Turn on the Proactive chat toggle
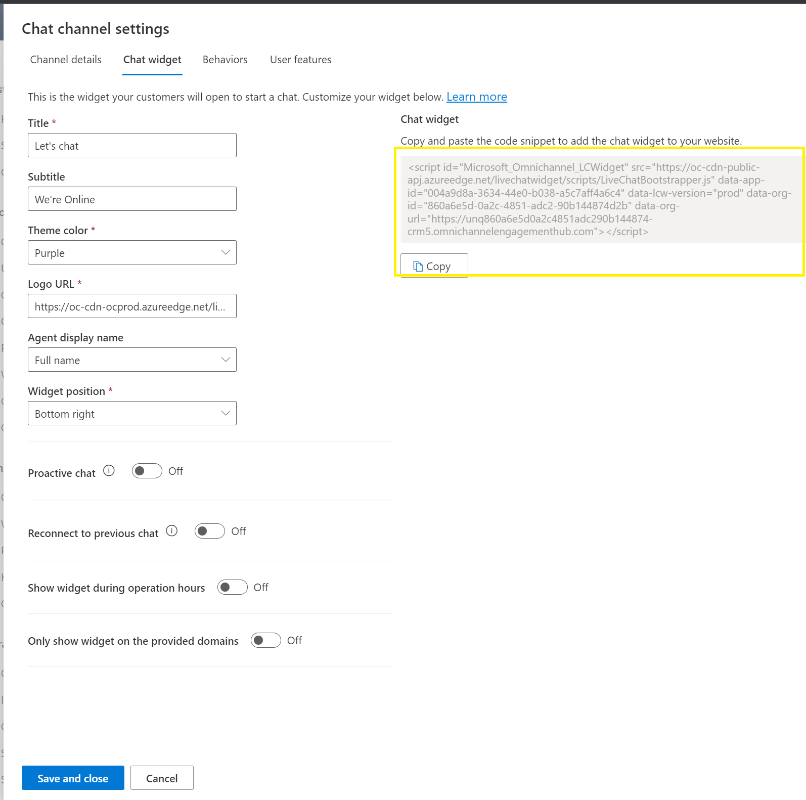The height and width of the screenshot is (800, 806). [147, 471]
